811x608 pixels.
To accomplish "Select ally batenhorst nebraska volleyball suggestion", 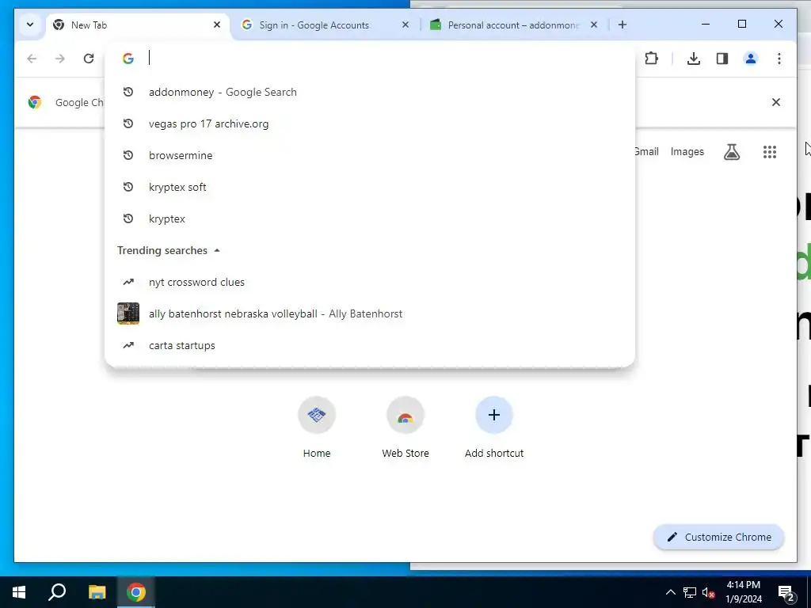I will point(370,313).
